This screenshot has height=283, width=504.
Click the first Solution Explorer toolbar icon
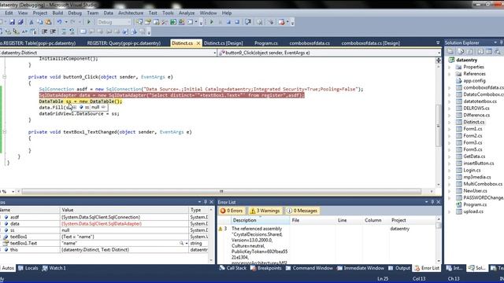[x=450, y=51]
